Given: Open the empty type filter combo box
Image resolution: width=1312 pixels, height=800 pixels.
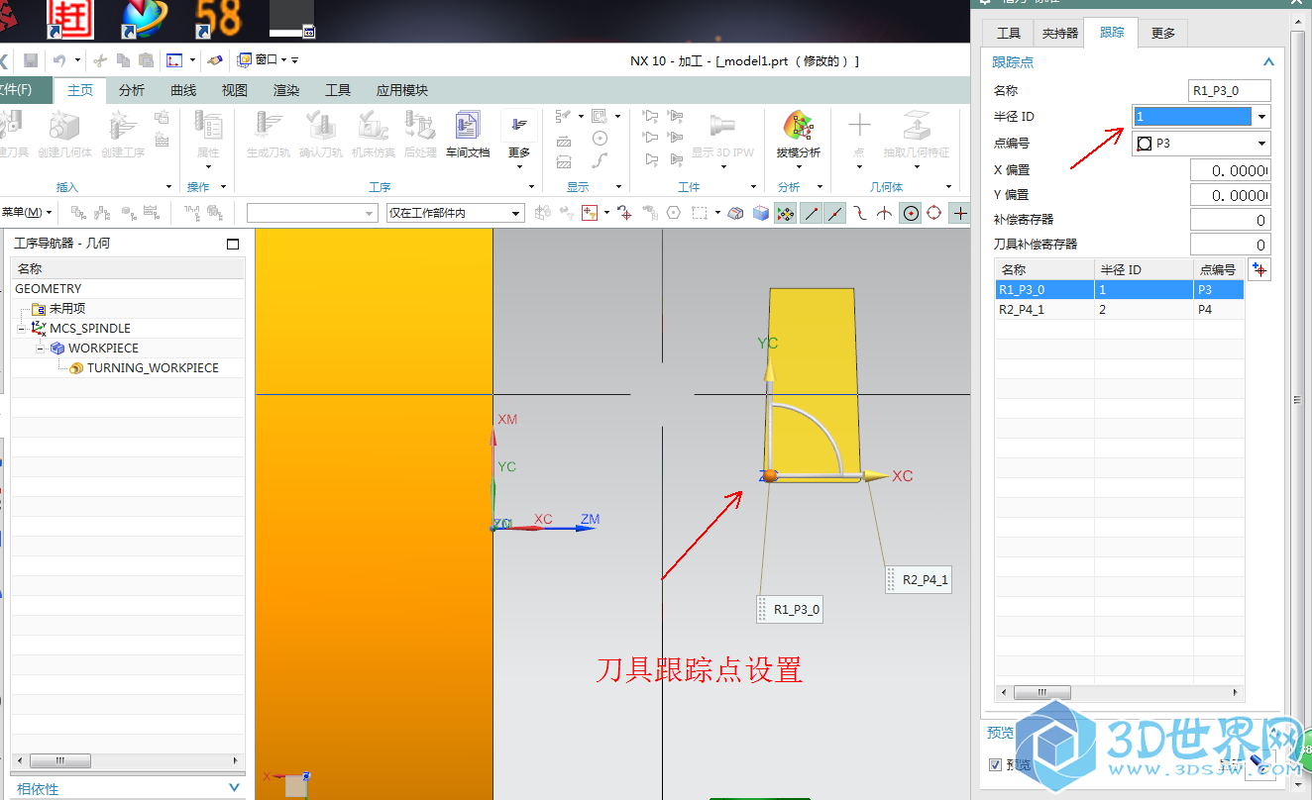Looking at the screenshot, I should click(312, 213).
